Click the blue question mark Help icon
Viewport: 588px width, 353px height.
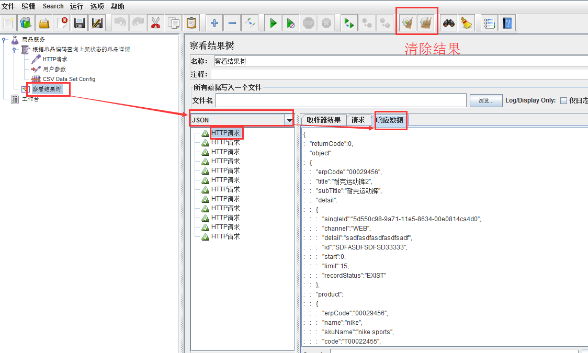(507, 23)
